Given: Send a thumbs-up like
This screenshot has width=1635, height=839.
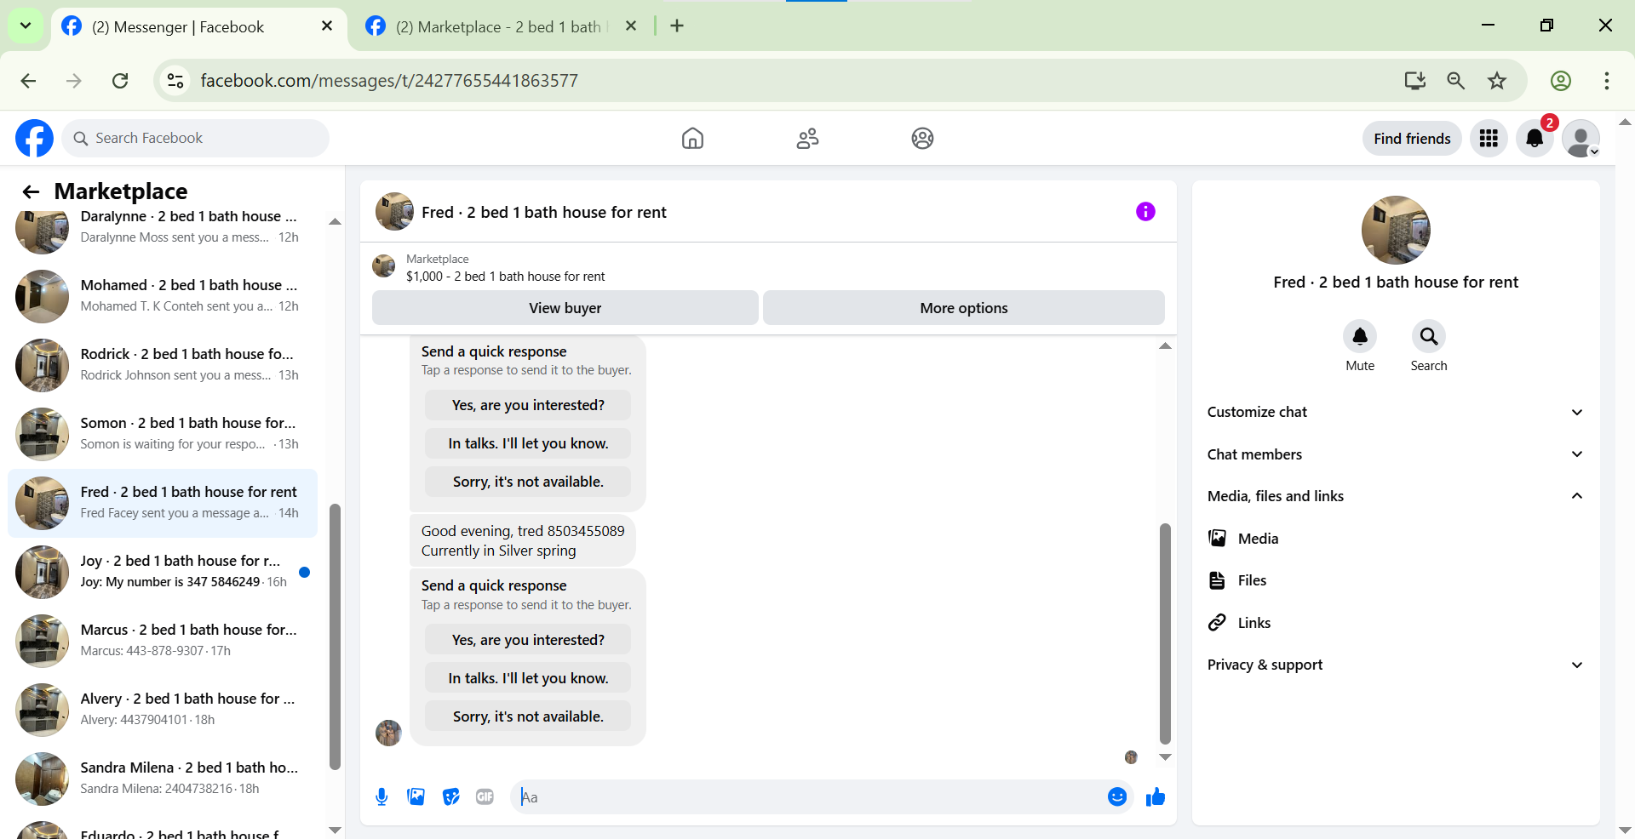Looking at the screenshot, I should click(1156, 796).
